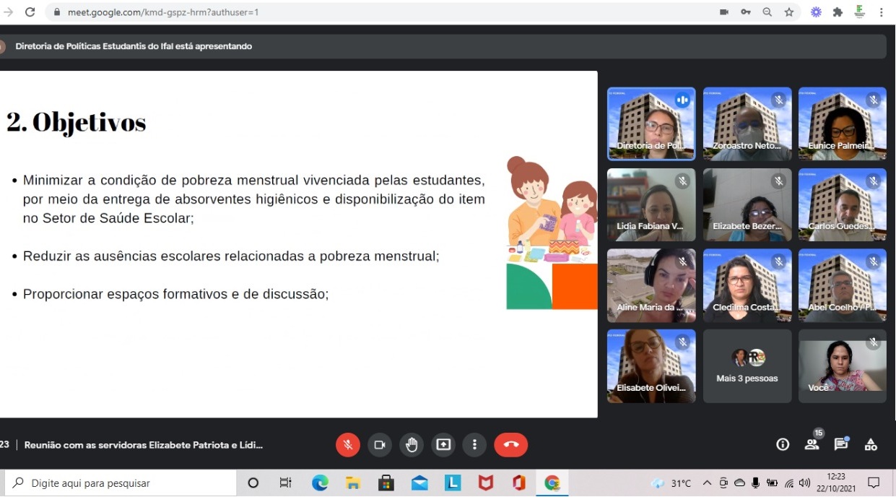Show participants list with 15 badge
The image size is (896, 497).
(813, 443)
